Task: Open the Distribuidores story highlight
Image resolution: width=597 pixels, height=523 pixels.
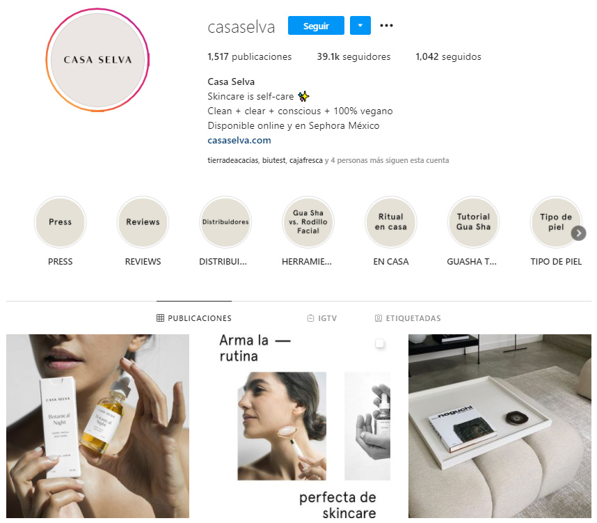Action: pos(225,222)
